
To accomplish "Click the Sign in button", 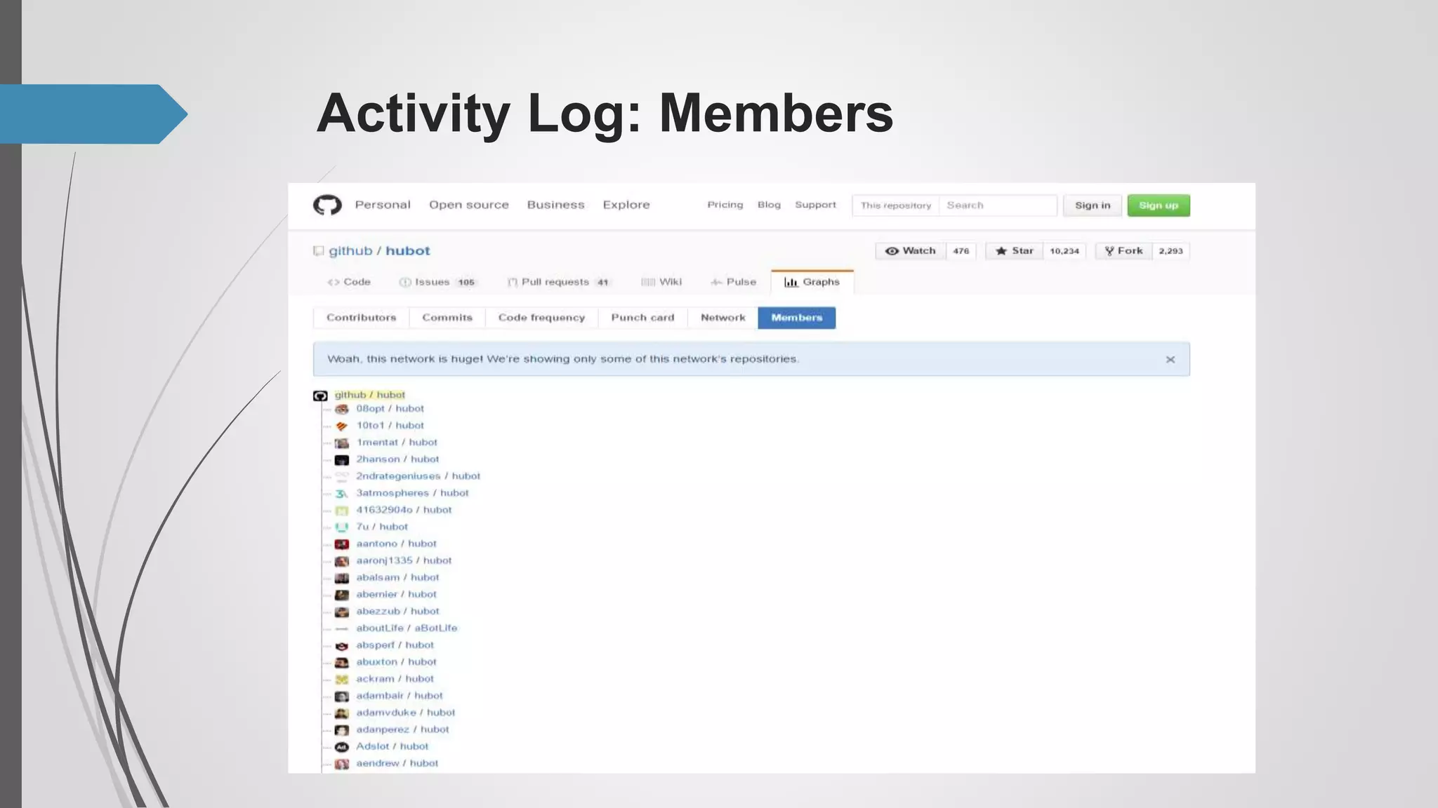I will pyautogui.click(x=1093, y=206).
